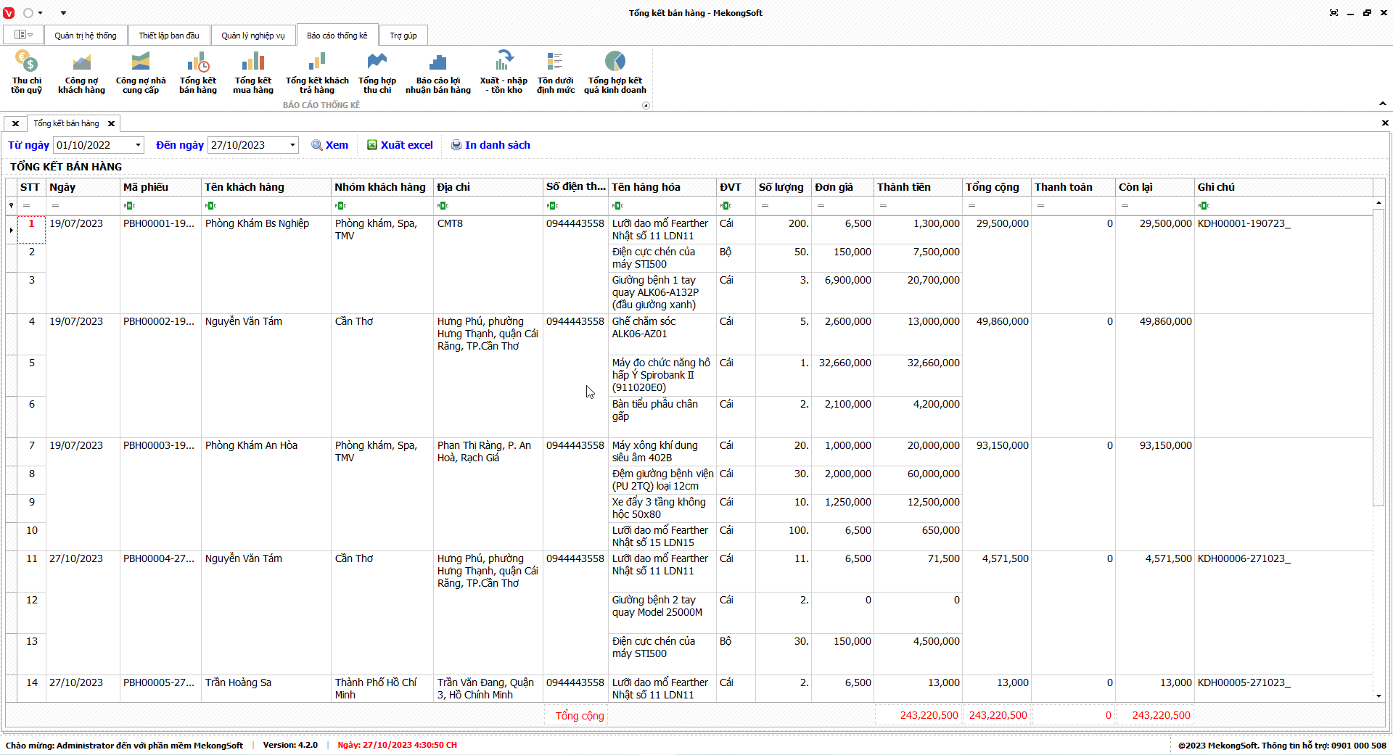Close the Tổng kết bán hàng document tab
Viewport: 1393px width, 755px height.
coord(111,124)
